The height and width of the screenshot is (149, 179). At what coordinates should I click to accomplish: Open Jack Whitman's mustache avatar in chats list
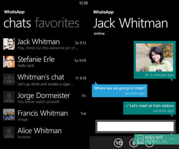point(9,44)
